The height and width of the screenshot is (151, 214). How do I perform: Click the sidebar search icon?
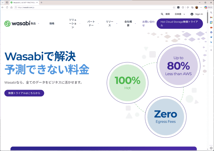point(211,12)
